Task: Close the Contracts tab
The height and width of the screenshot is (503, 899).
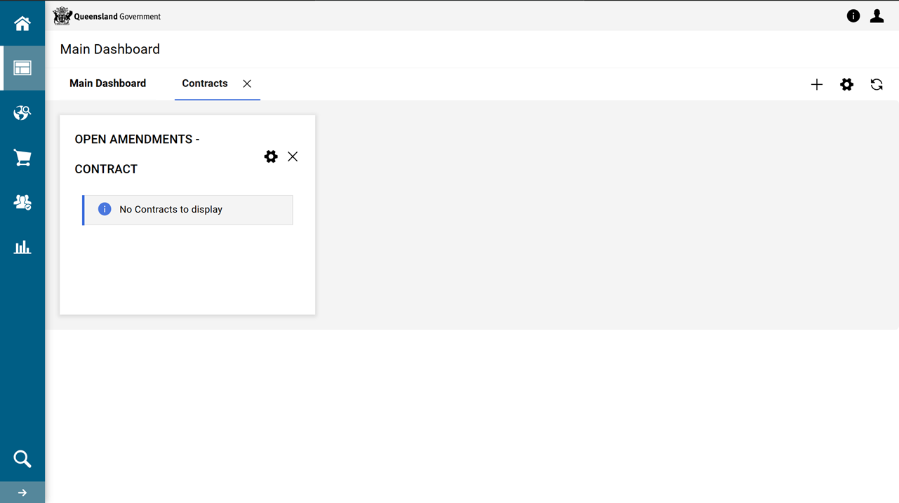Action: coord(247,83)
